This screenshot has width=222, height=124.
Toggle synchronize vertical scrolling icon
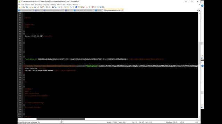pos(65,7)
